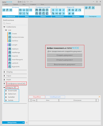Select the '123' integer input icon
This screenshot has height=126, width=103.
coord(24,10)
